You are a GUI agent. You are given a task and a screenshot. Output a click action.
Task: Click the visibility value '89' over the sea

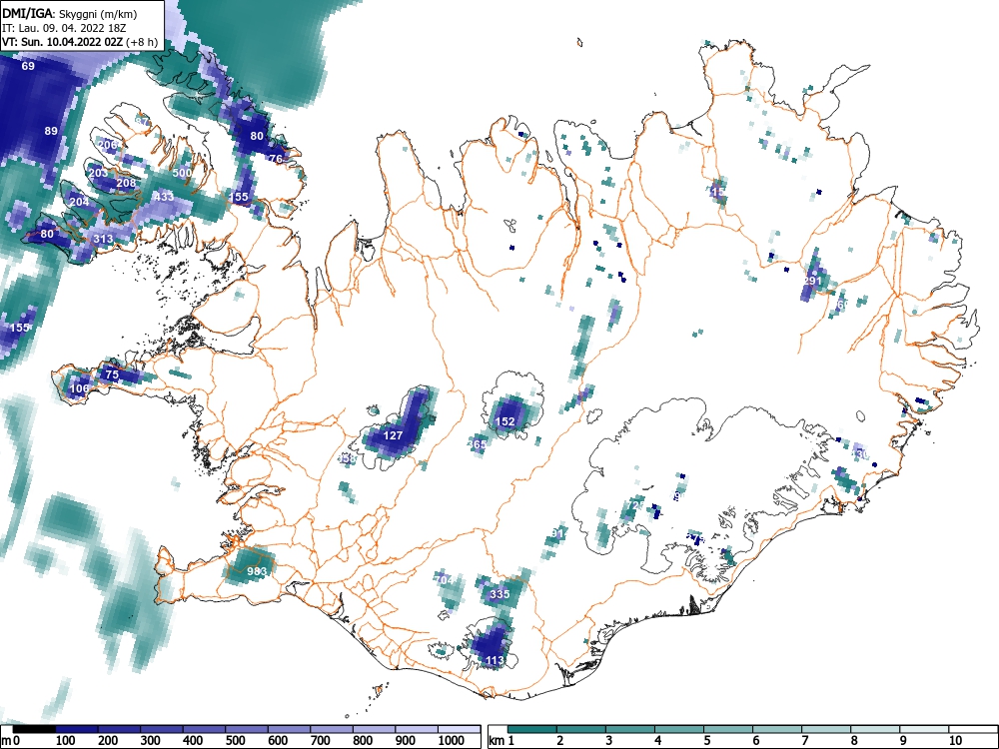[51, 131]
